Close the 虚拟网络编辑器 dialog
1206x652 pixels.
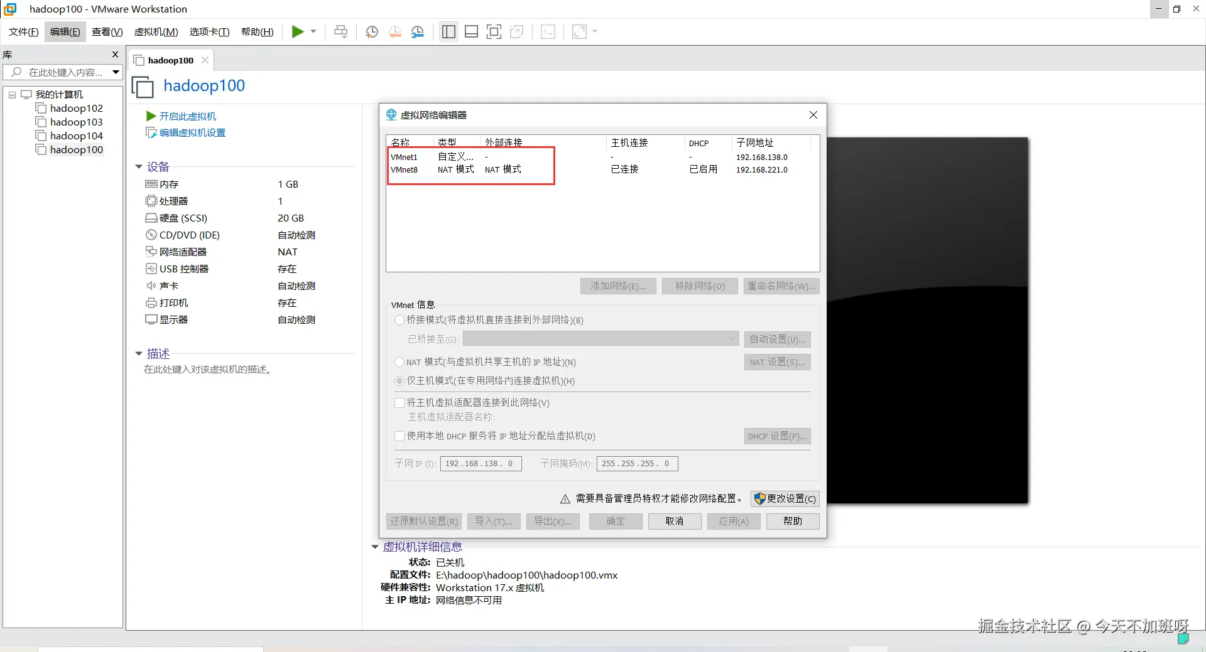tap(813, 115)
